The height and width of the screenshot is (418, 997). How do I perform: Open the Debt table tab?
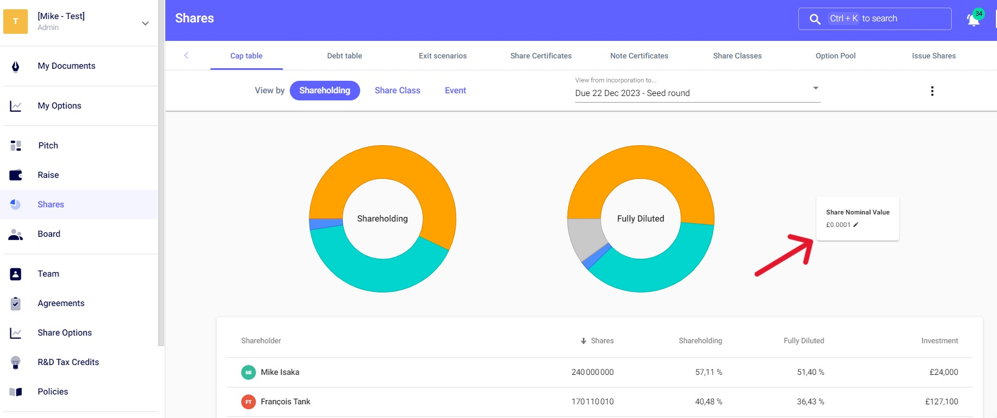pyautogui.click(x=344, y=56)
